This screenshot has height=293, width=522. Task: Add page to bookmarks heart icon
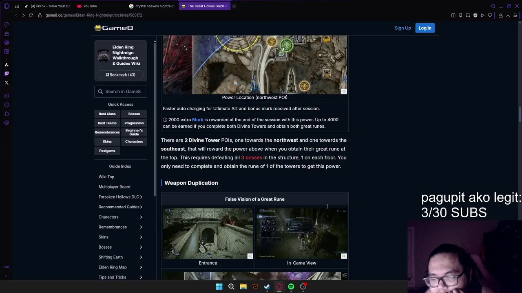(x=490, y=15)
